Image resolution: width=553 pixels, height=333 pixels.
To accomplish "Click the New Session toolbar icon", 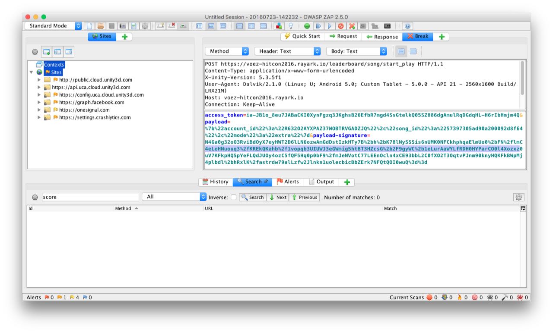I will coord(89,26).
